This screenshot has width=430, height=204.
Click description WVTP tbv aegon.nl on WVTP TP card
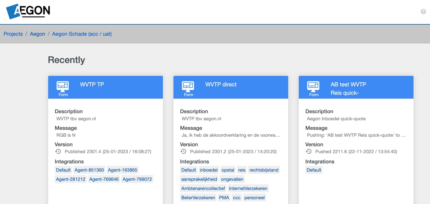[76, 119]
